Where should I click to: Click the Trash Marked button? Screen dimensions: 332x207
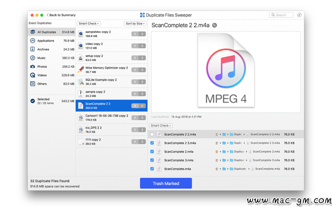click(x=166, y=183)
